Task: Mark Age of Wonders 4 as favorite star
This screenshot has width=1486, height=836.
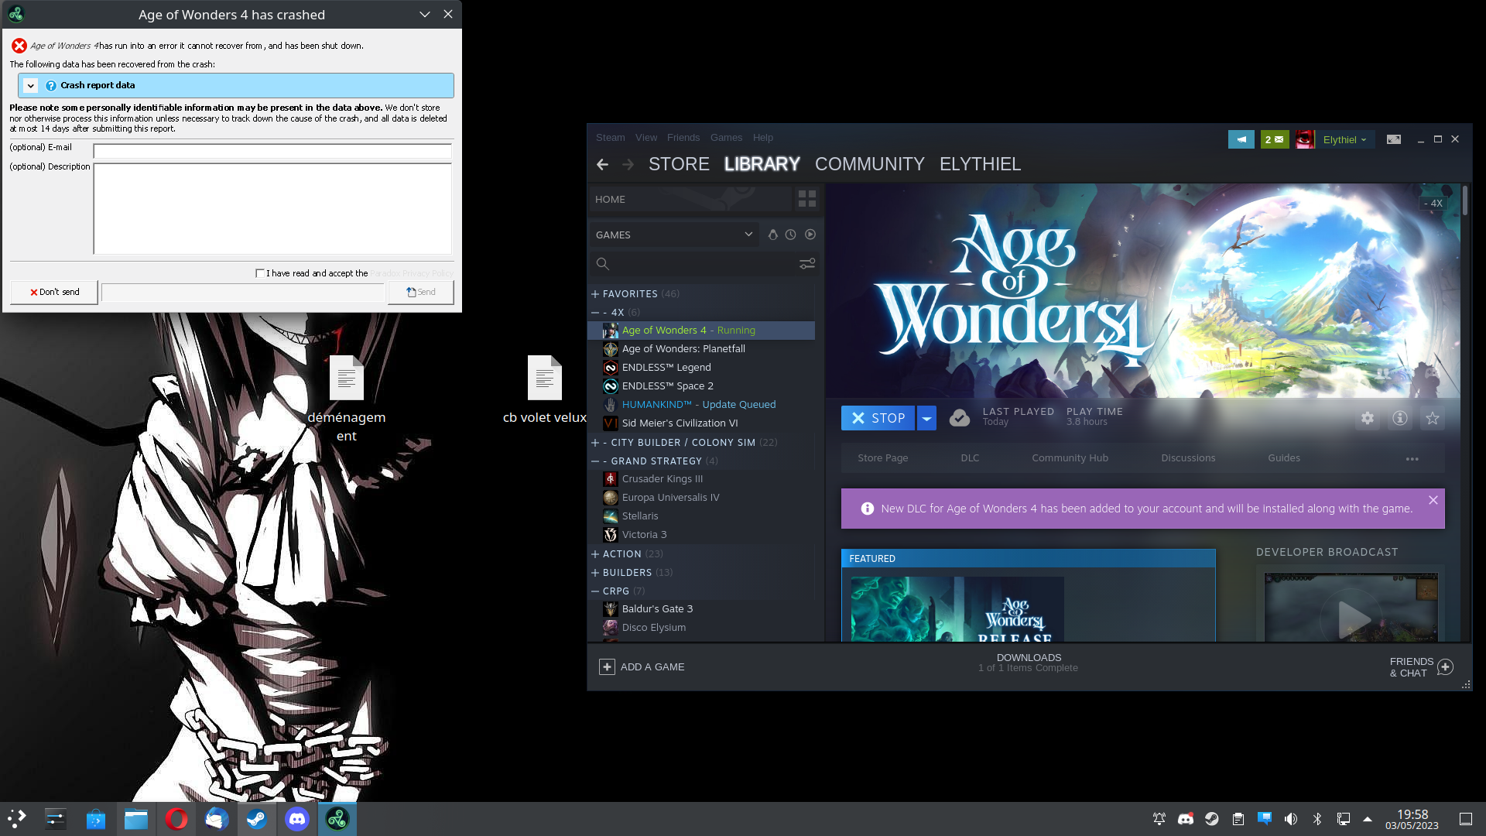Action: pos(1433,418)
